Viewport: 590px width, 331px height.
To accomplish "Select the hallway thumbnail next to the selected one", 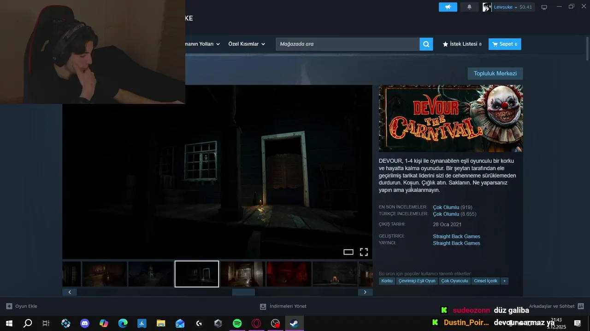I will (242, 274).
